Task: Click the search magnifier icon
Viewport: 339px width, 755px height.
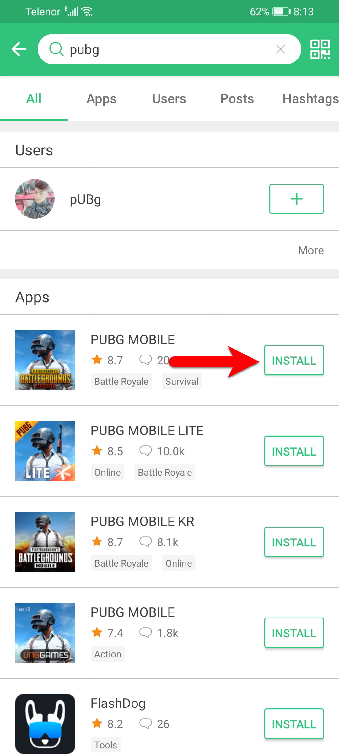Action: (x=56, y=49)
